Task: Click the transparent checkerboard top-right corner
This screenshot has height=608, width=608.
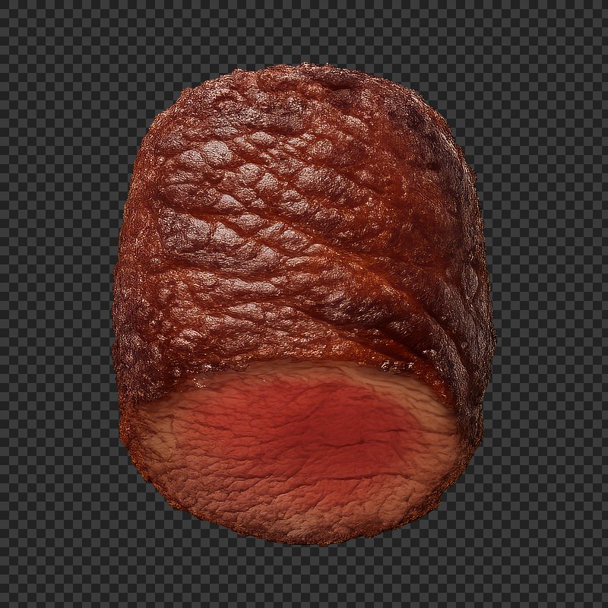Action: (593, 15)
